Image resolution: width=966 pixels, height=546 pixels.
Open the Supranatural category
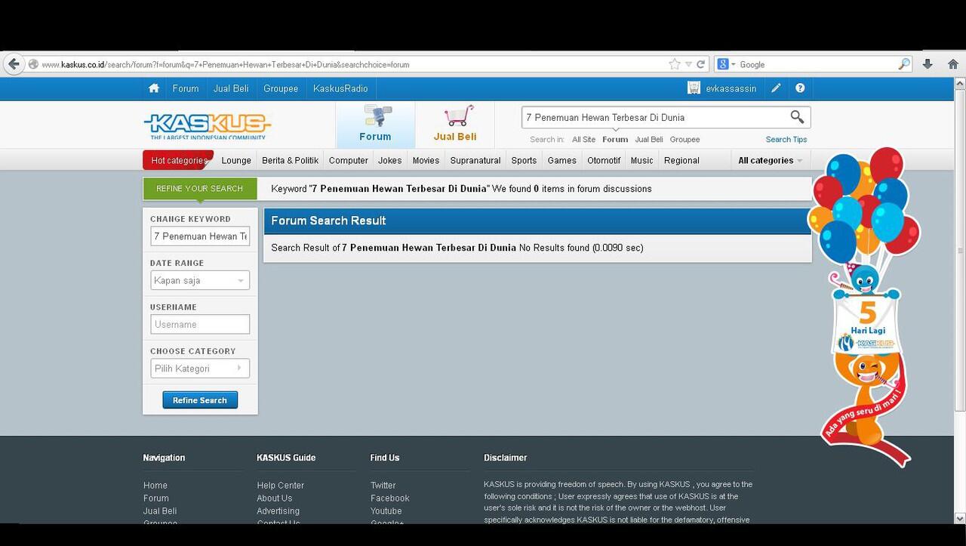(475, 160)
